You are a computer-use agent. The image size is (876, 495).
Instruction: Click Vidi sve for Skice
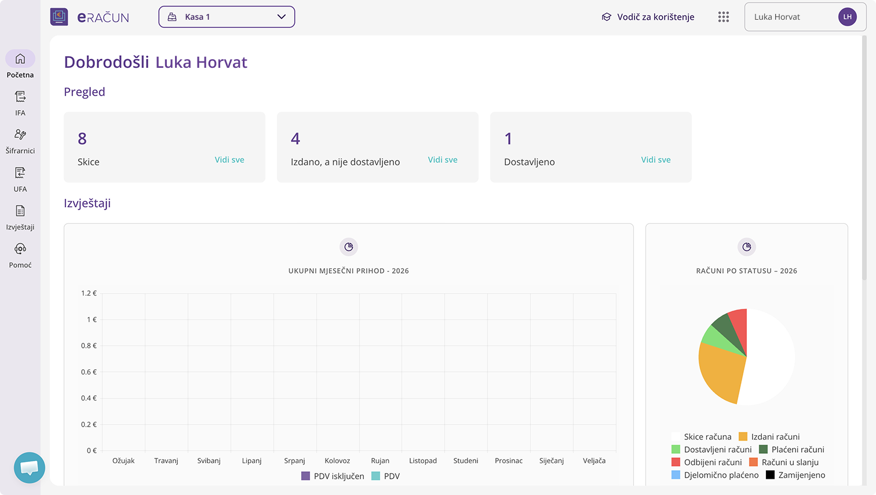(x=229, y=159)
